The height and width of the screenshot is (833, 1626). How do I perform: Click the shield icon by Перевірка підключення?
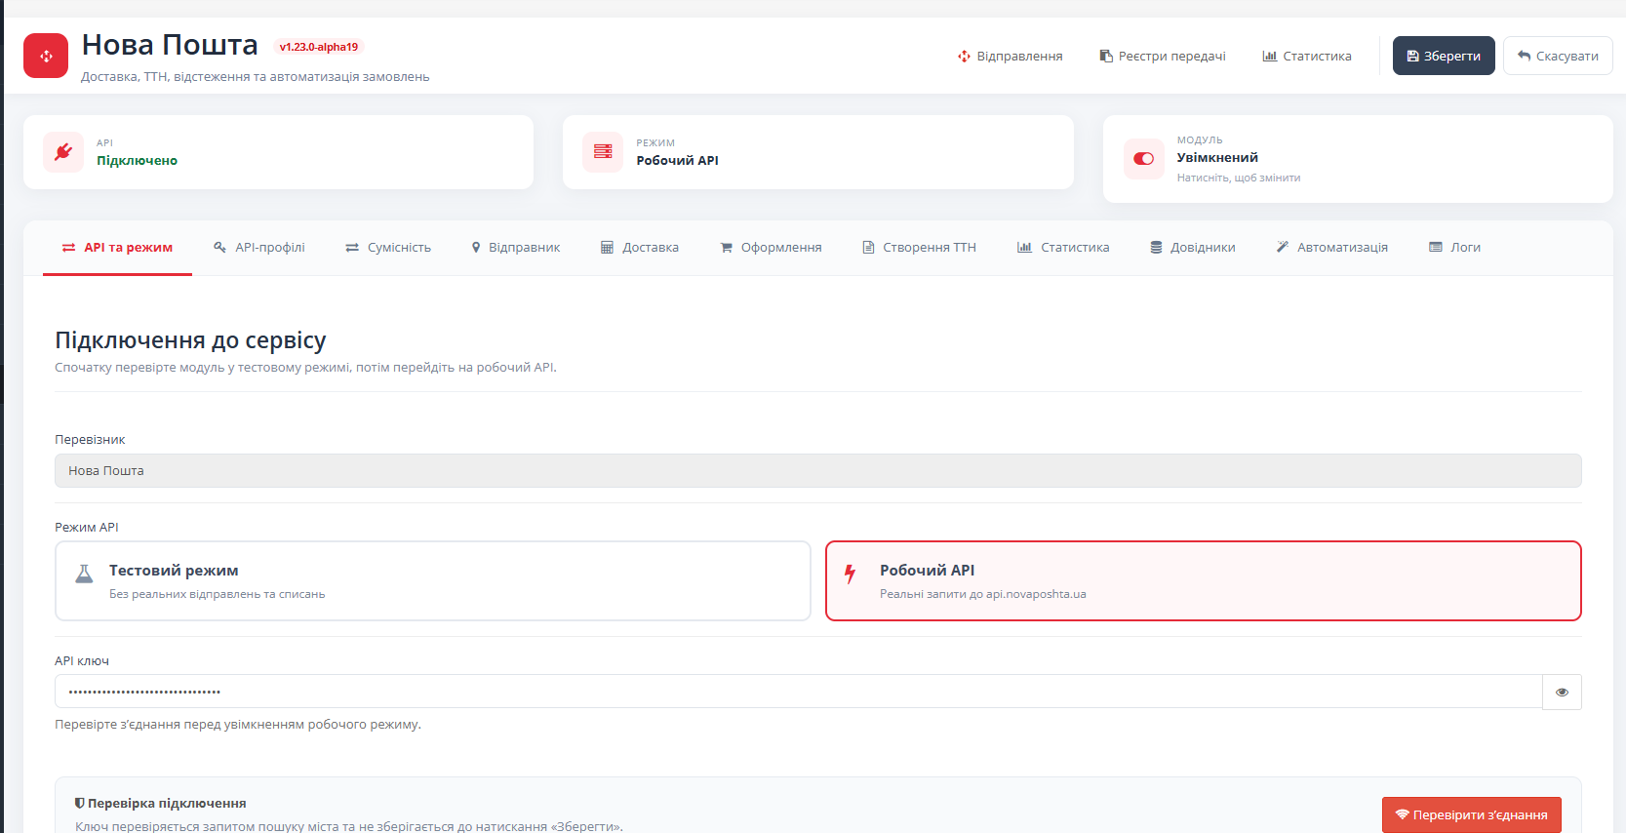pyautogui.click(x=80, y=803)
